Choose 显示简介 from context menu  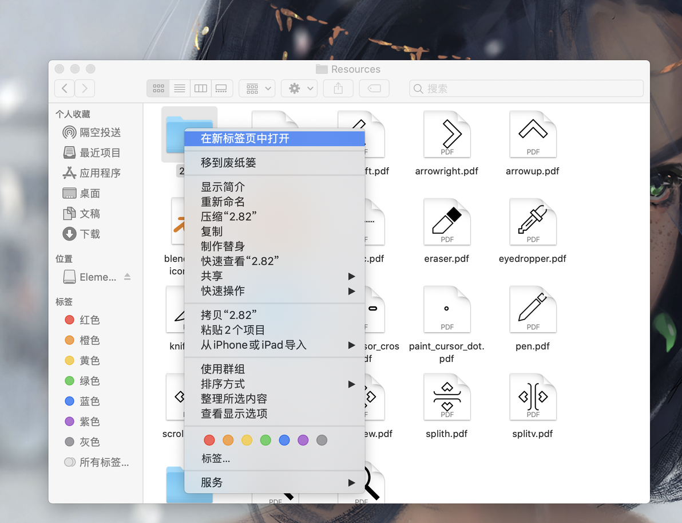(275, 187)
